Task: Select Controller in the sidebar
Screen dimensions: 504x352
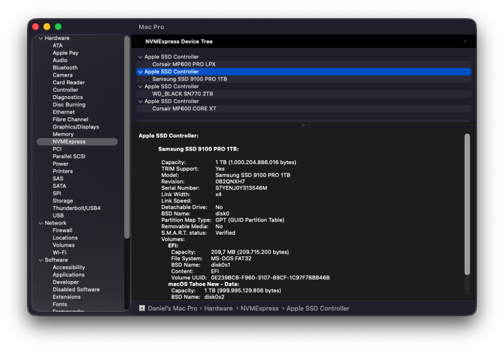Action: click(x=66, y=90)
